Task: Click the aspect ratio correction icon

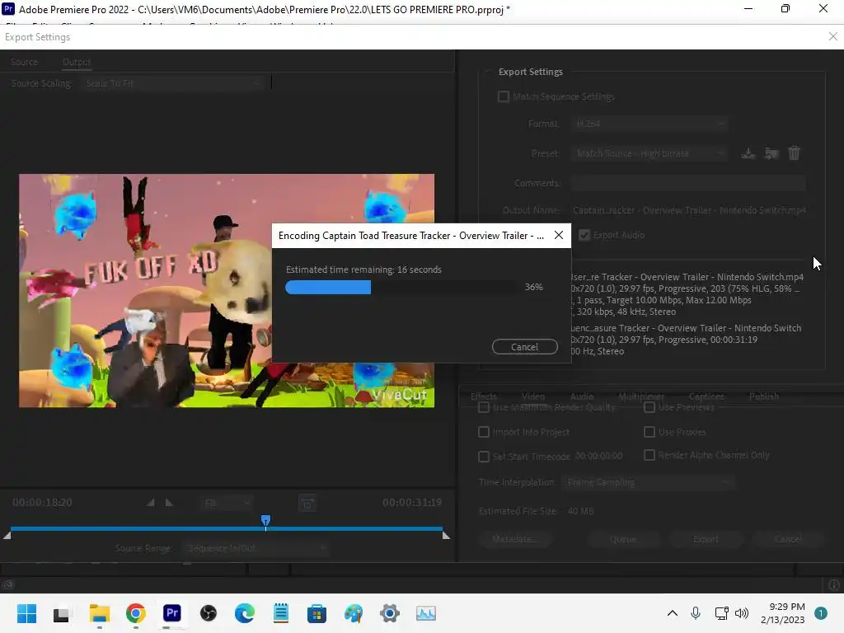Action: tap(307, 504)
